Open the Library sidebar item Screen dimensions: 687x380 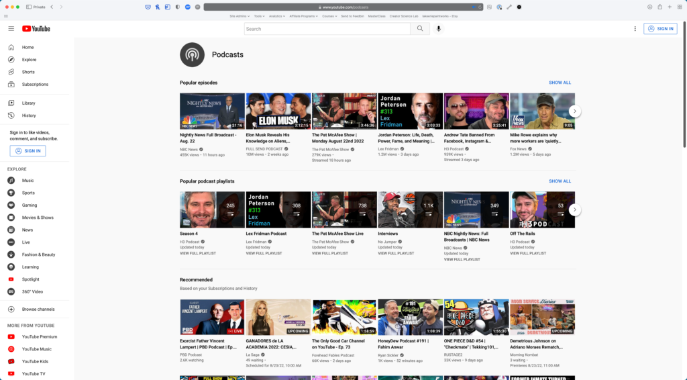[x=28, y=103]
